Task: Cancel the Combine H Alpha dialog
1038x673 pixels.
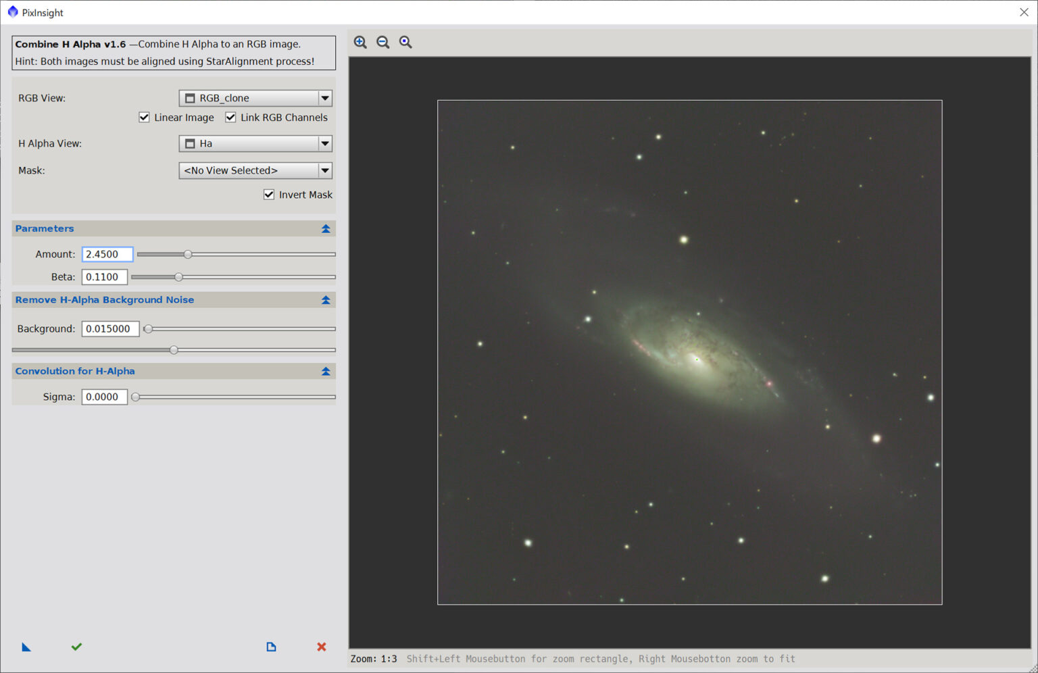Action: [321, 647]
